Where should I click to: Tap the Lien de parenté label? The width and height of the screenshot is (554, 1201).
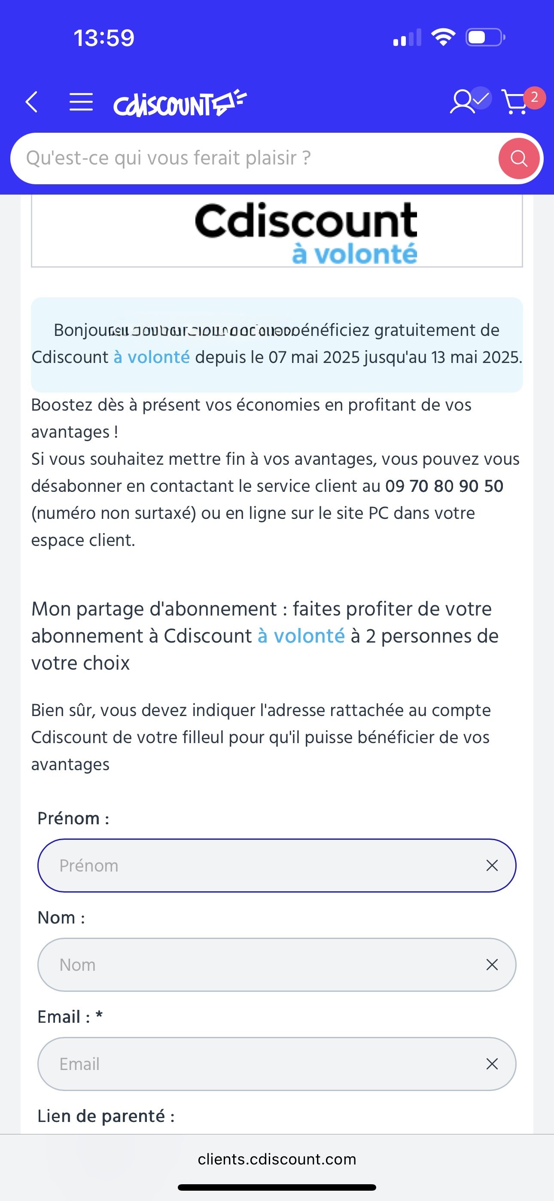tap(106, 1116)
